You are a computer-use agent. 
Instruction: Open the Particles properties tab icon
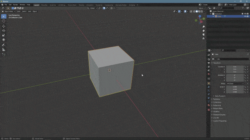tap(209, 91)
